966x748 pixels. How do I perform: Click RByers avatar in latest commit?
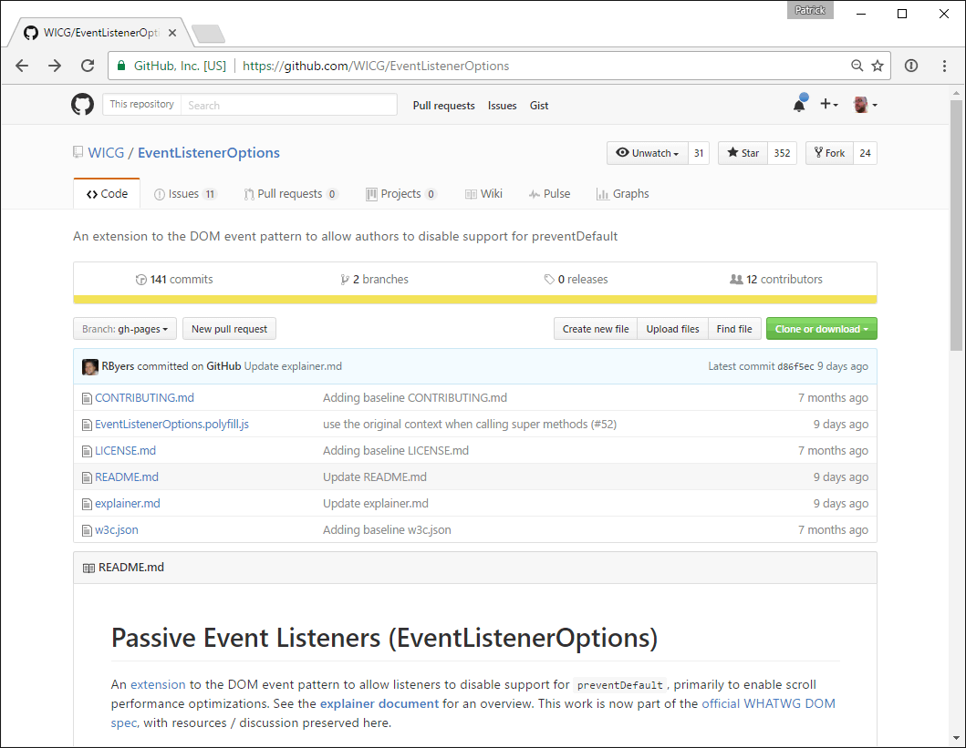[x=90, y=366]
